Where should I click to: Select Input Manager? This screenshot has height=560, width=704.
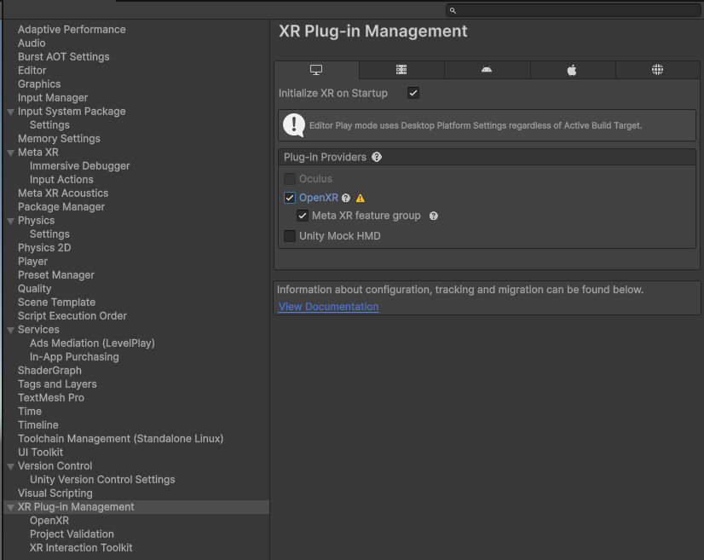[x=53, y=98]
